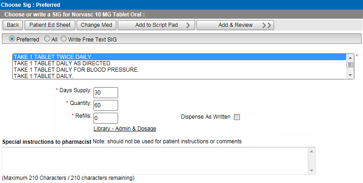
Task: Click the Add to Script Pad arrow icon
Action: [188, 25]
